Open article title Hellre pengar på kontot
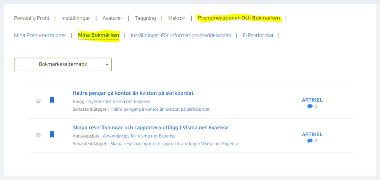This screenshot has width=380, height=180. coord(133,93)
